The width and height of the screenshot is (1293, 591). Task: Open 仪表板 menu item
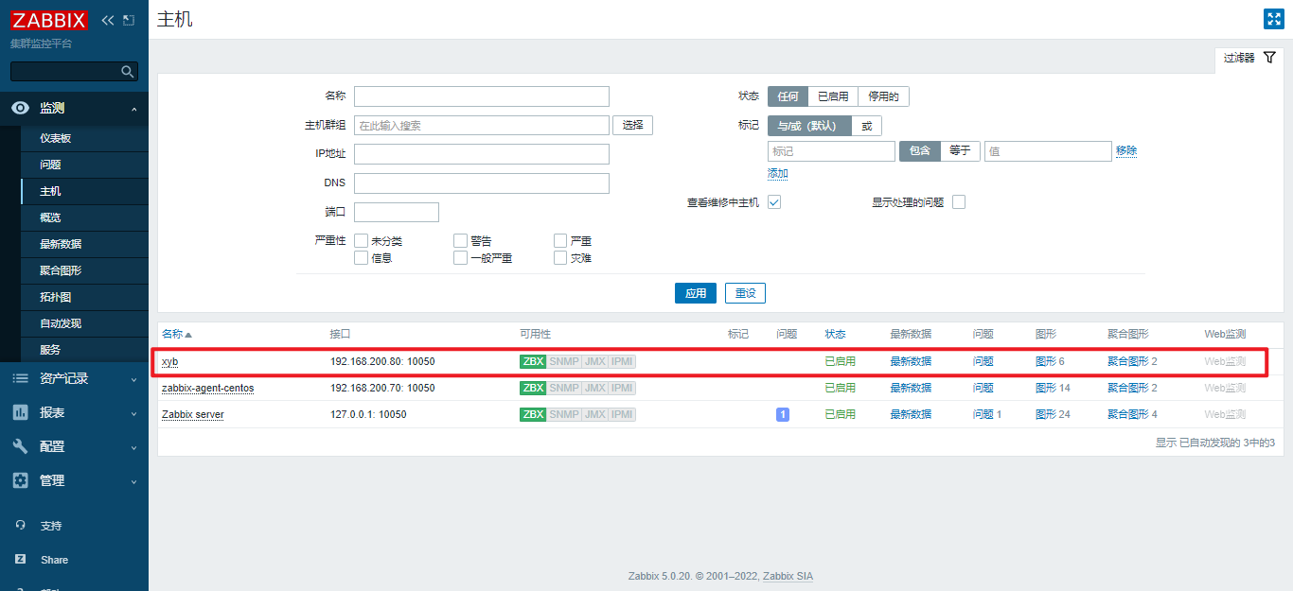click(x=83, y=138)
